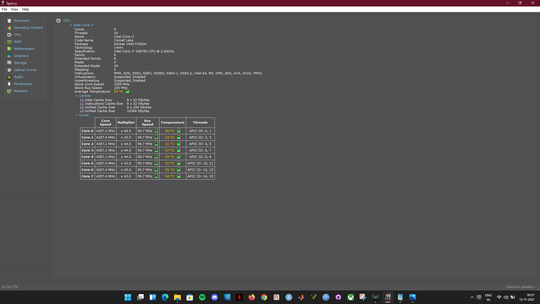Open Discord from the taskbar

(215, 297)
